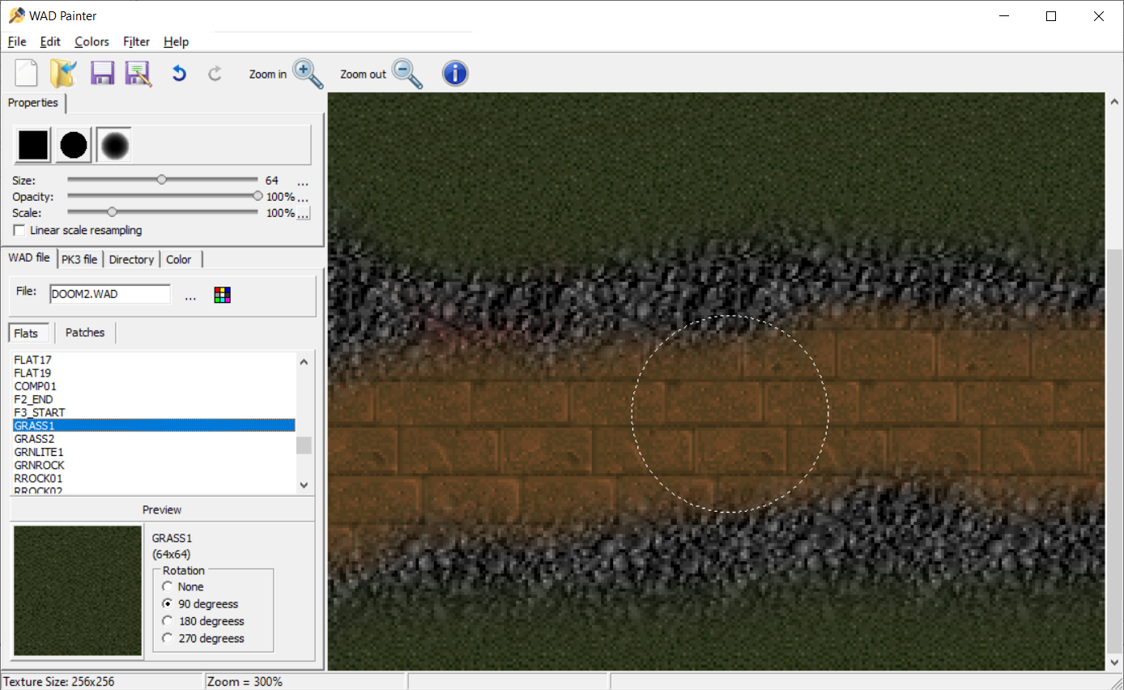Select rotation None for the flat
This screenshot has width=1124, height=690.
point(168,586)
